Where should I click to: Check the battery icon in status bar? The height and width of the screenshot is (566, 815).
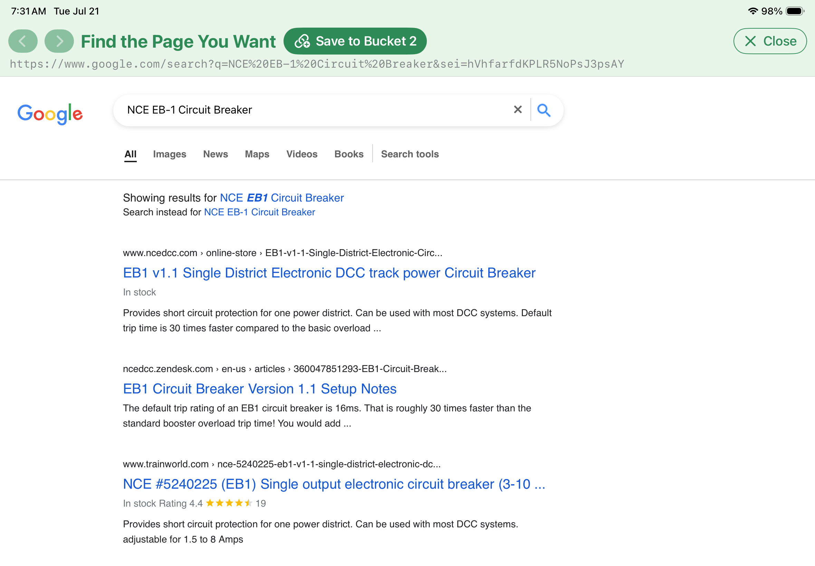click(x=795, y=11)
